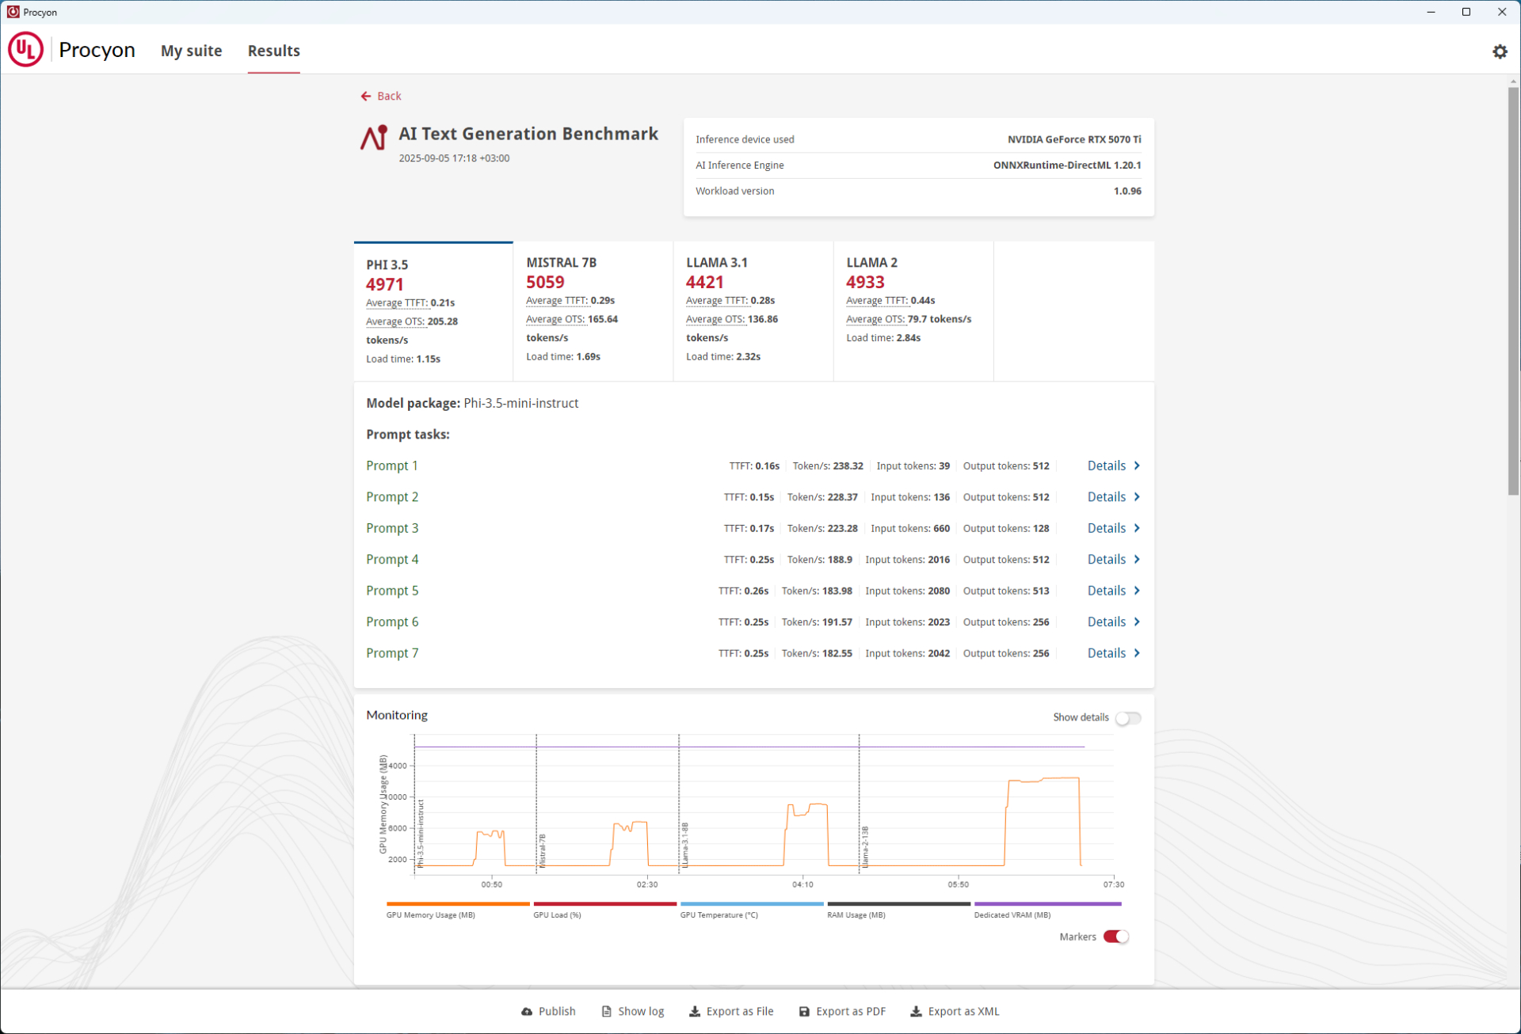1521x1034 pixels.
Task: Click the Show log document icon
Action: 606,1011
